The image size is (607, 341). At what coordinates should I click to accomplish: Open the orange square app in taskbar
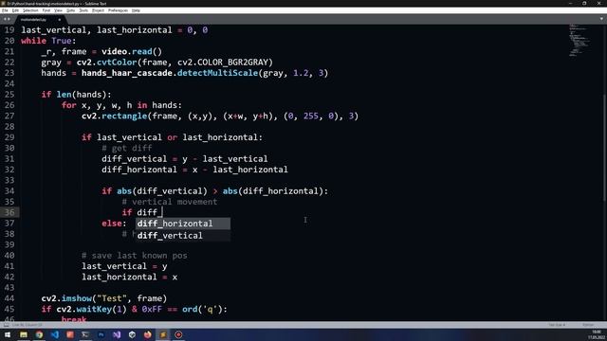pyautogui.click(x=70, y=334)
